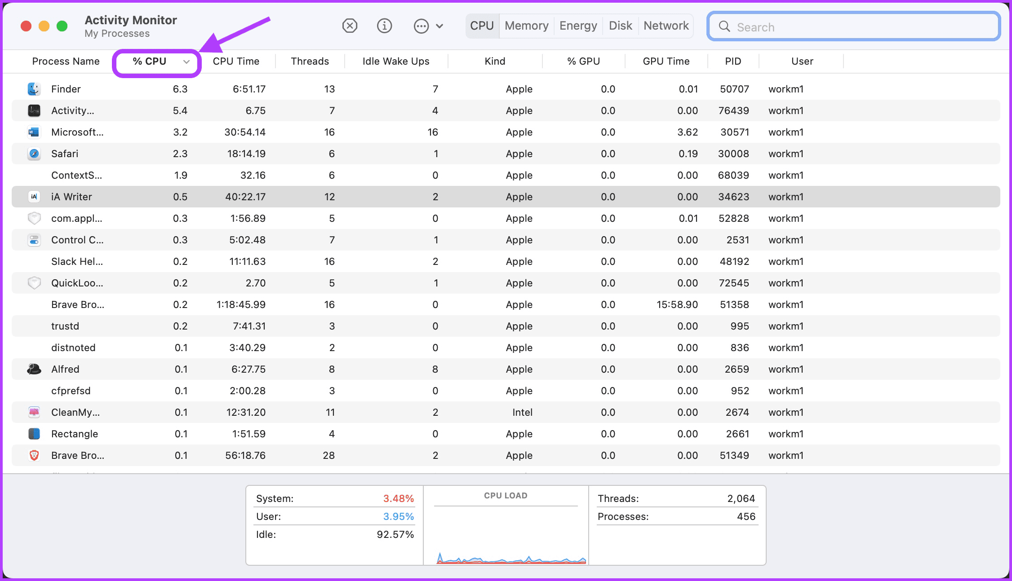The width and height of the screenshot is (1012, 581).
Task: Click the Finder app icon
Action: (34, 89)
